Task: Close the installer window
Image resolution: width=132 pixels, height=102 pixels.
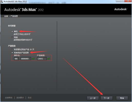Action: pyautogui.click(x=128, y=1)
